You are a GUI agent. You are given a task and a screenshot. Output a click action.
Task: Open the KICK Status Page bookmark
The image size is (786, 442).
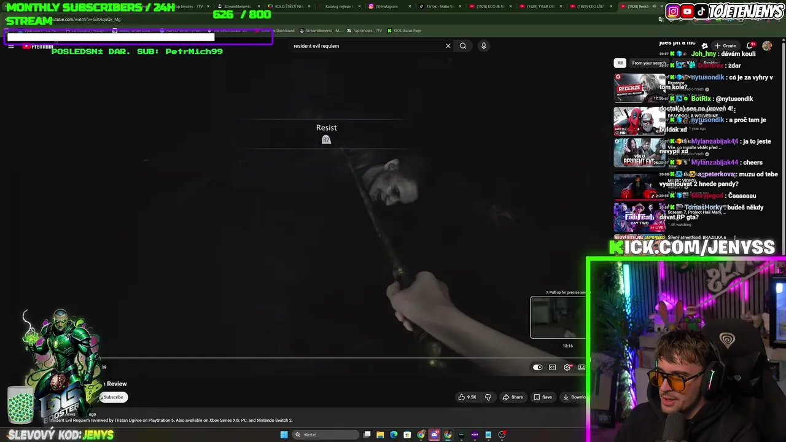click(x=404, y=31)
